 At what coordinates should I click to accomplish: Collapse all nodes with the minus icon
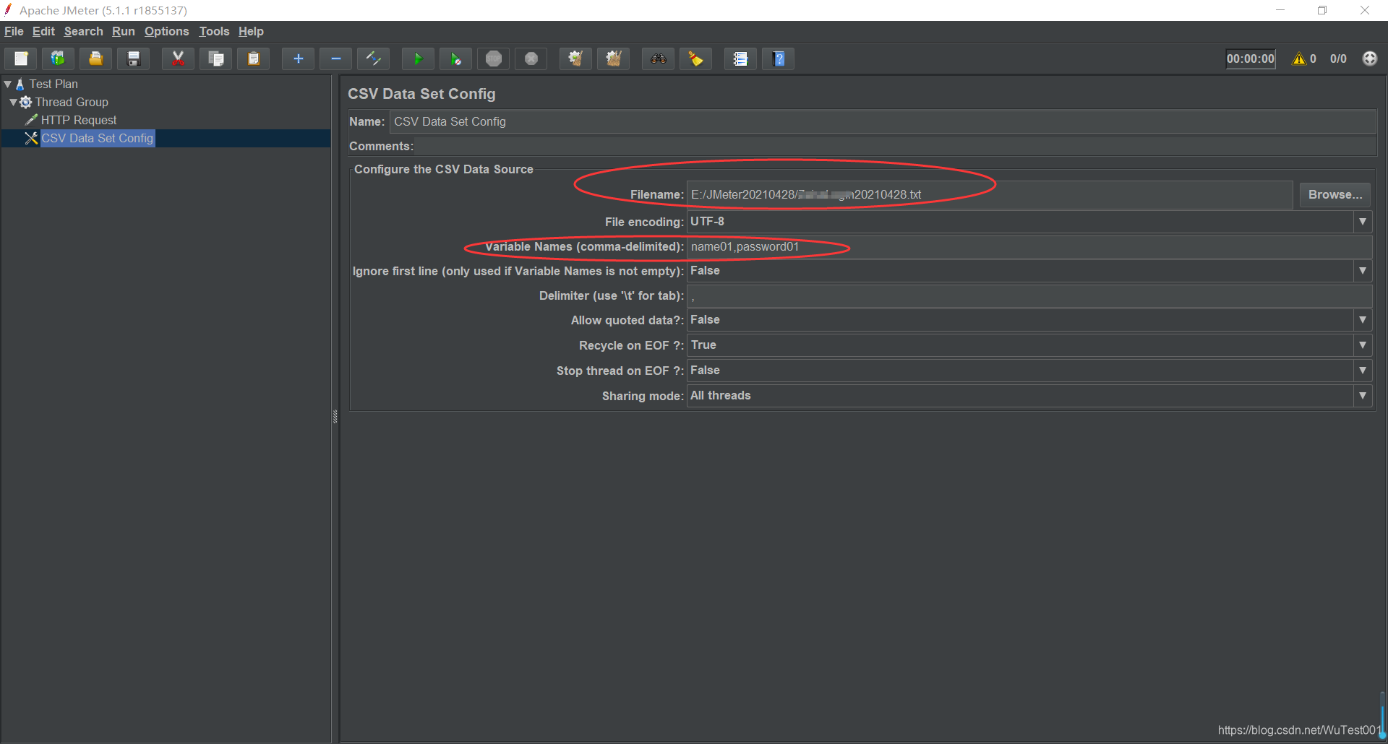pos(335,59)
